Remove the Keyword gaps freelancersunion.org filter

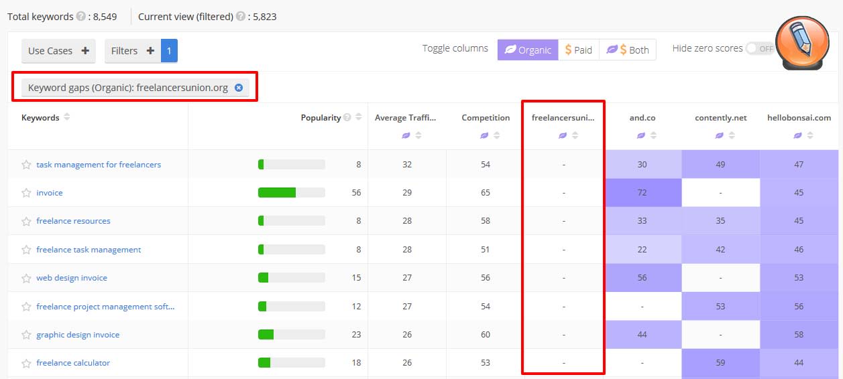point(238,88)
